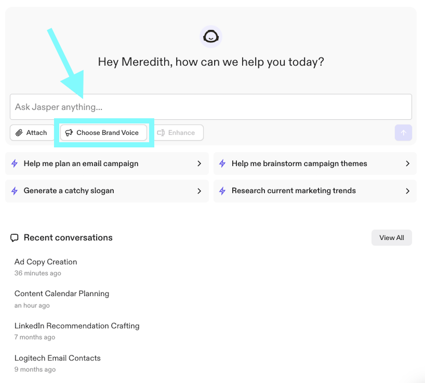425x383 pixels.
Task: Click the '7 months ago' timestamp
Action: tap(35, 337)
